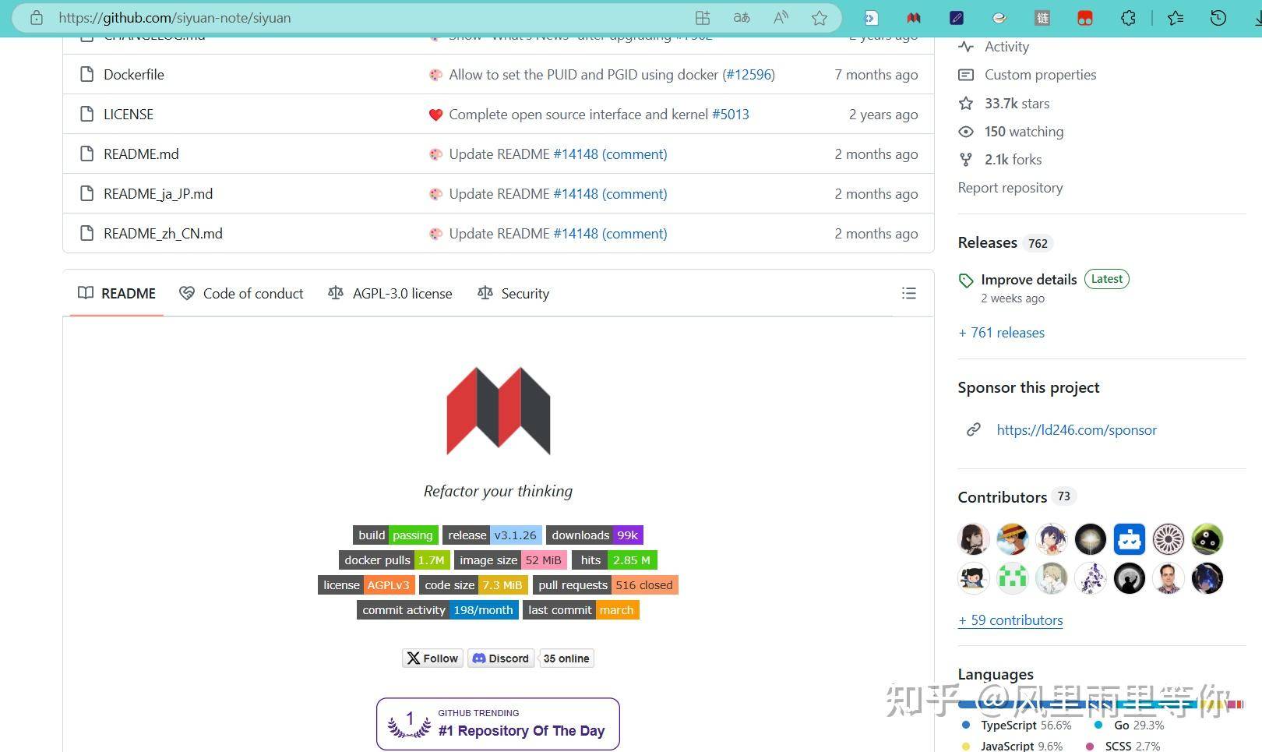Open the README_zh_CN.md file
1262x752 pixels.
click(x=163, y=233)
